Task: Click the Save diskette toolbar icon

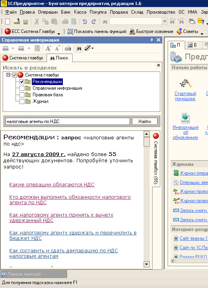Action: coord(26,22)
